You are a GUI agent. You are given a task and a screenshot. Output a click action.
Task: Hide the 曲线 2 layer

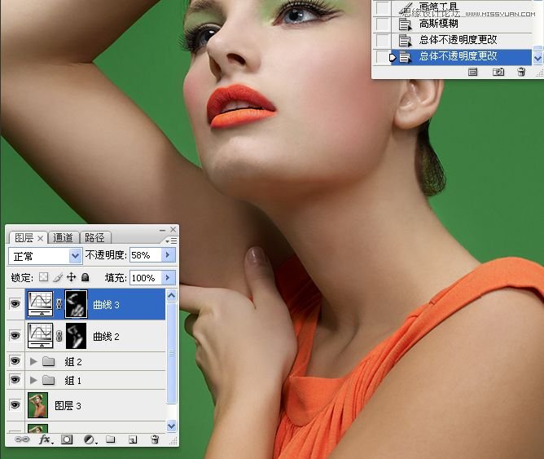pos(15,336)
